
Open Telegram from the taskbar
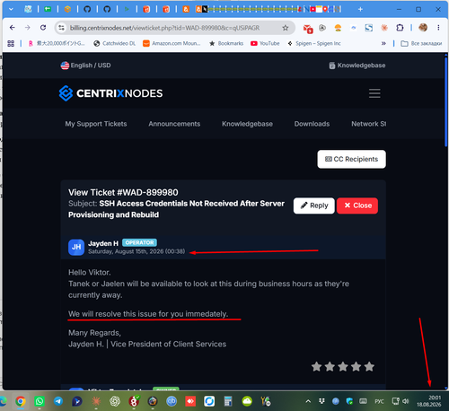tap(58, 401)
